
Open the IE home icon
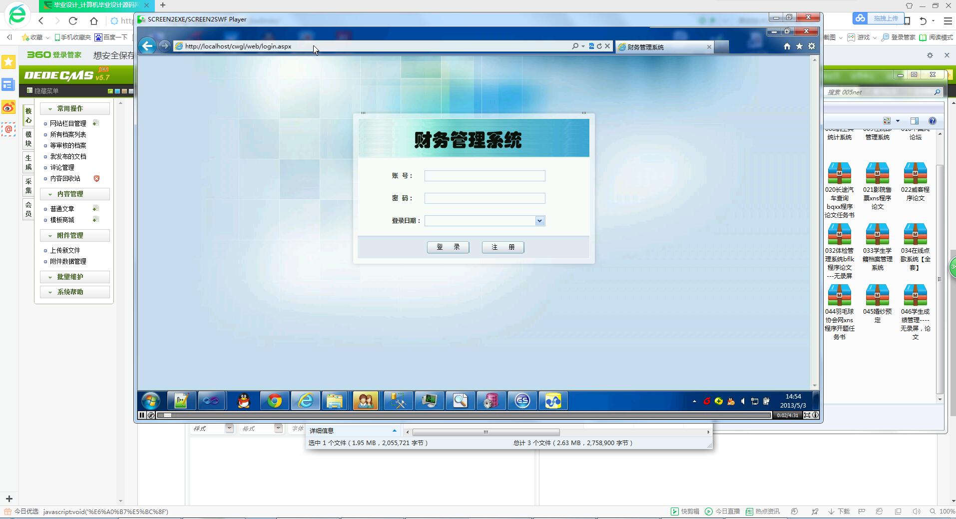(787, 46)
